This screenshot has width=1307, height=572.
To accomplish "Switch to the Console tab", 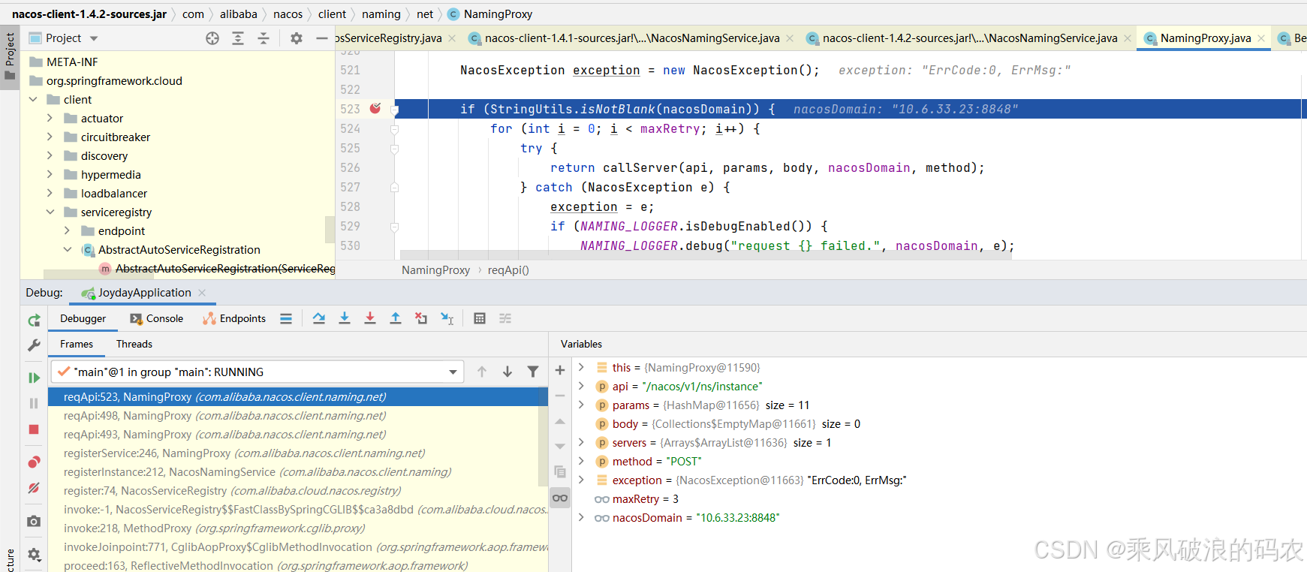I will (x=157, y=318).
